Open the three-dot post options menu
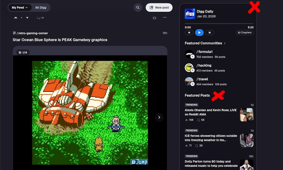This screenshot has height=170, width=283. pyautogui.click(x=165, y=17)
